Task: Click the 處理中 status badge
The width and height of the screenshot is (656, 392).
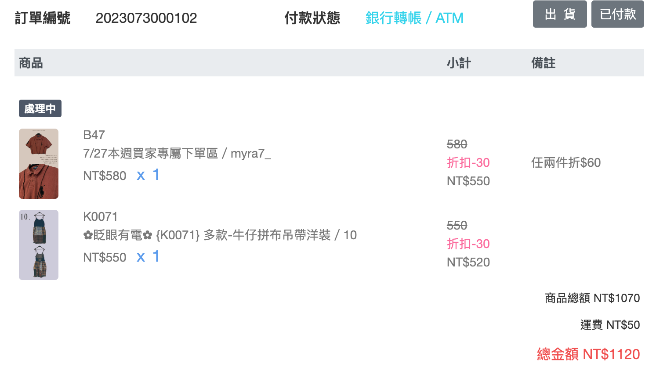Action: (40, 108)
